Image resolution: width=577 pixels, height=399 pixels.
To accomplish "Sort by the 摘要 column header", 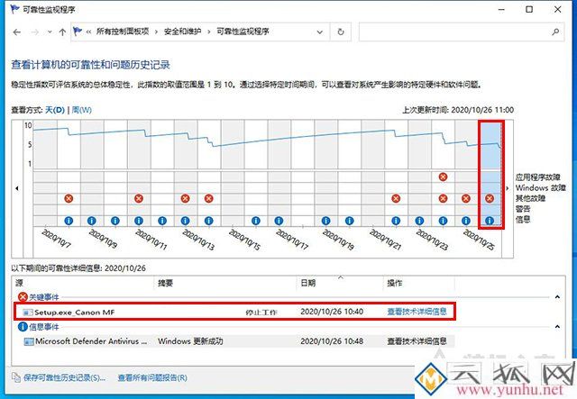I will tap(225, 283).
